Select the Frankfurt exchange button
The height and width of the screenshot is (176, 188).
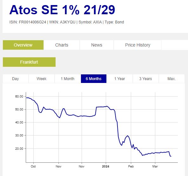click(29, 62)
